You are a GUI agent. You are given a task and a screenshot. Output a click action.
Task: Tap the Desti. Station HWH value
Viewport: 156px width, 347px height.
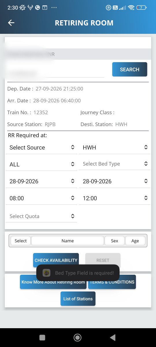tap(121, 124)
